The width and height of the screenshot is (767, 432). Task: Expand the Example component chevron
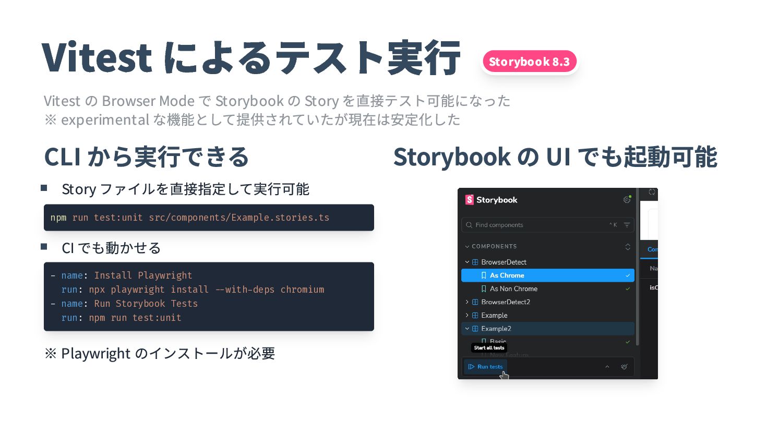pyautogui.click(x=467, y=315)
